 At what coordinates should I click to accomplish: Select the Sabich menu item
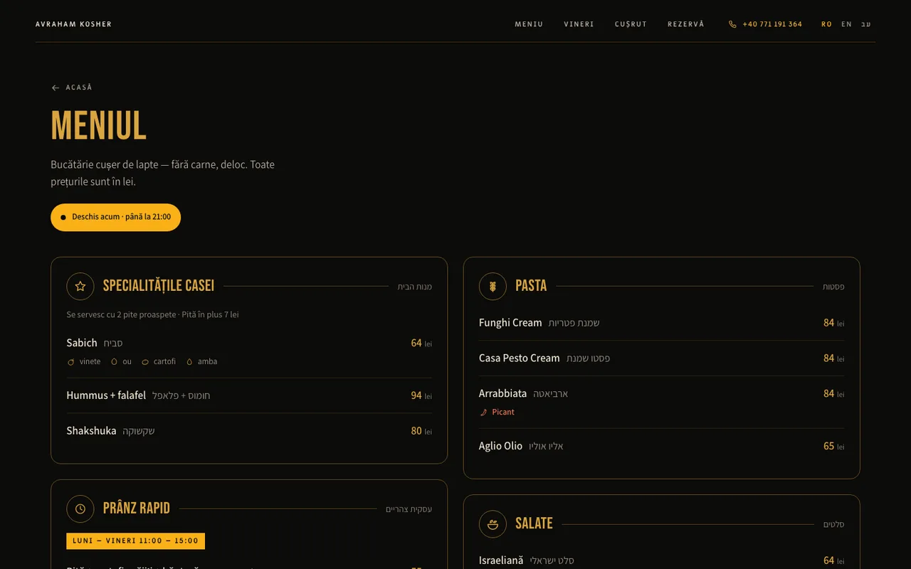(249, 351)
